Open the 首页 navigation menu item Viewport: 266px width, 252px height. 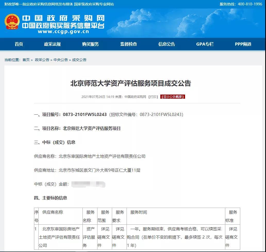tap(19, 44)
